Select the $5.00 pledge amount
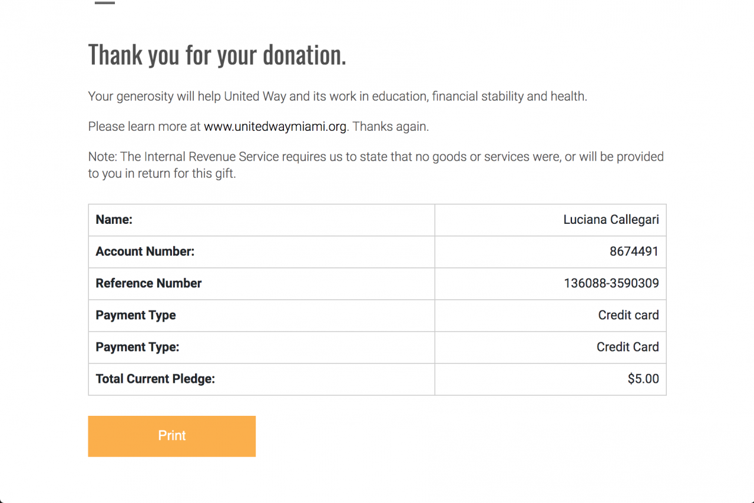Viewport: 754px width, 503px height. pyautogui.click(x=643, y=379)
